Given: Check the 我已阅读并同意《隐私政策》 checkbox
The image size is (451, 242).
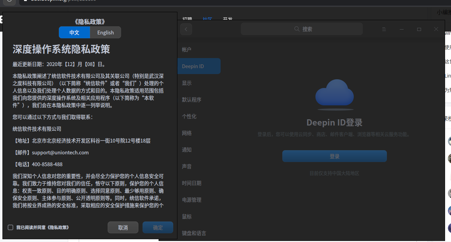Looking at the screenshot, I should coord(10,227).
